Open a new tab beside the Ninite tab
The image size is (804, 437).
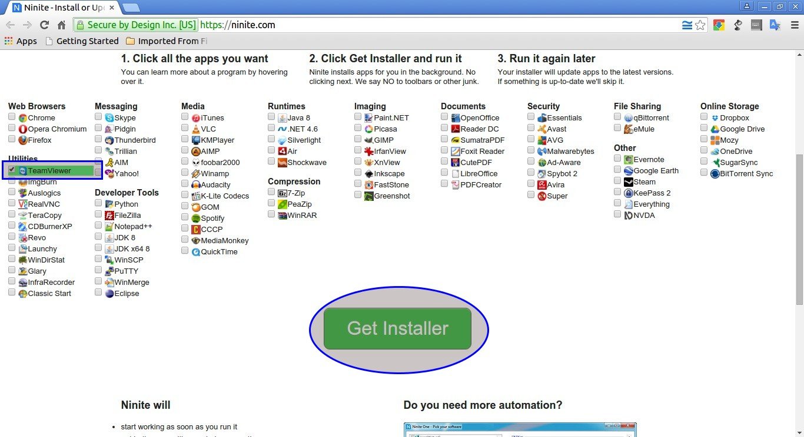pos(131,8)
